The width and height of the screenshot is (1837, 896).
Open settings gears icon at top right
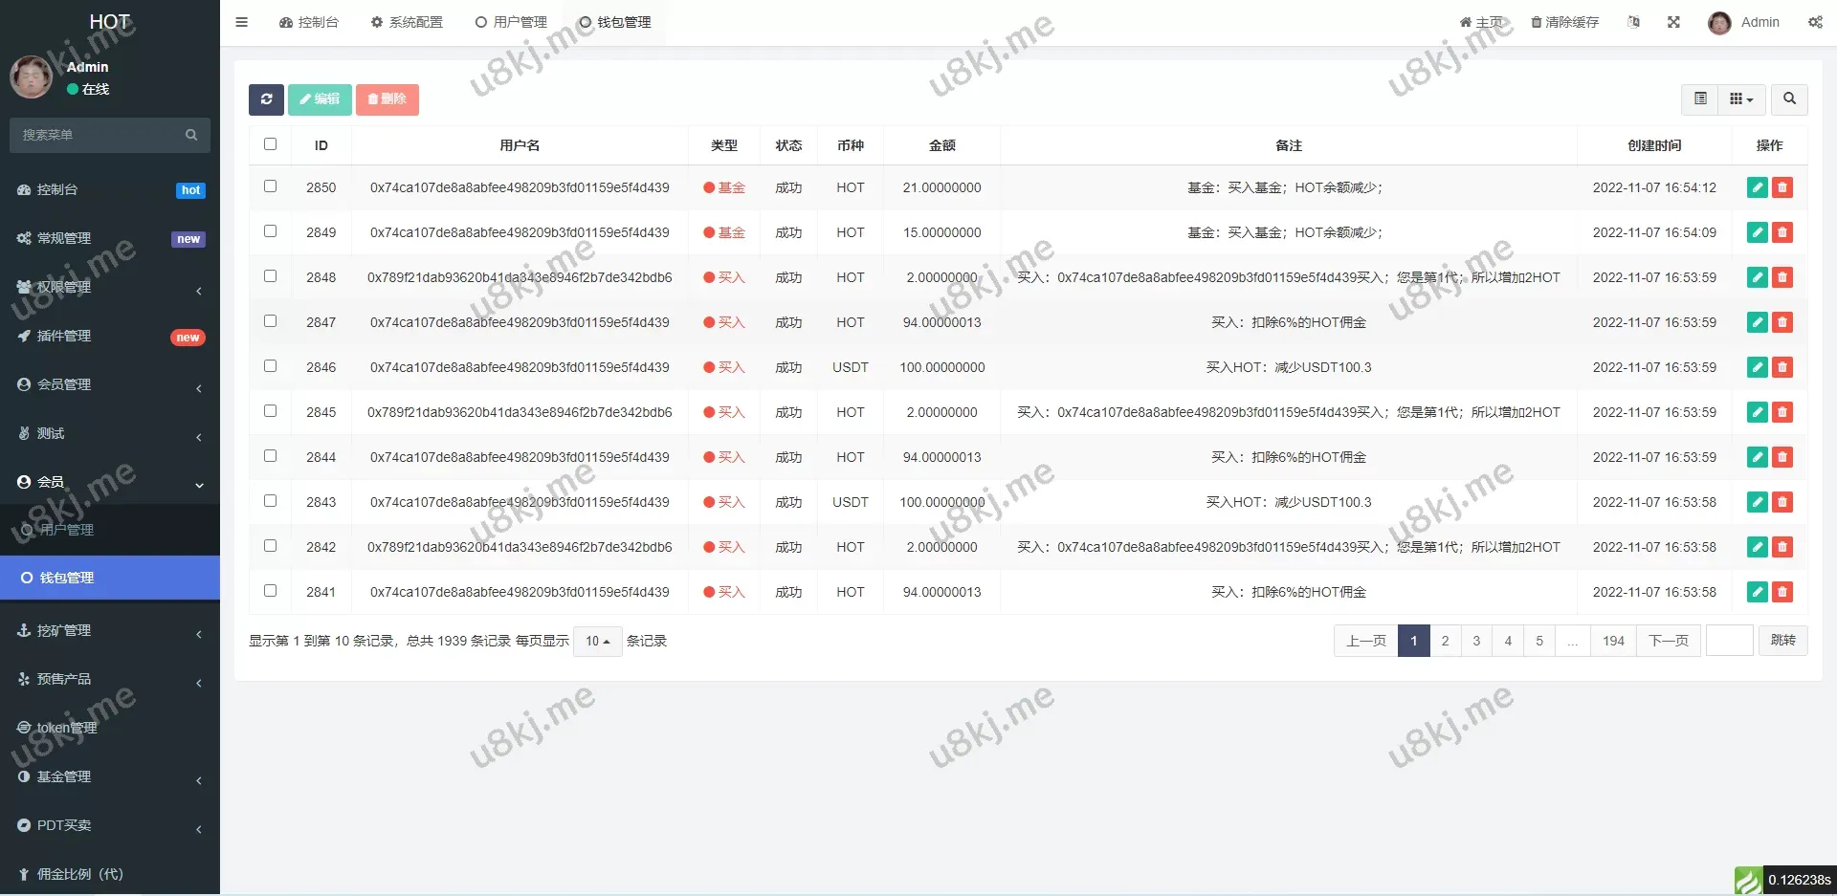coord(1815,22)
